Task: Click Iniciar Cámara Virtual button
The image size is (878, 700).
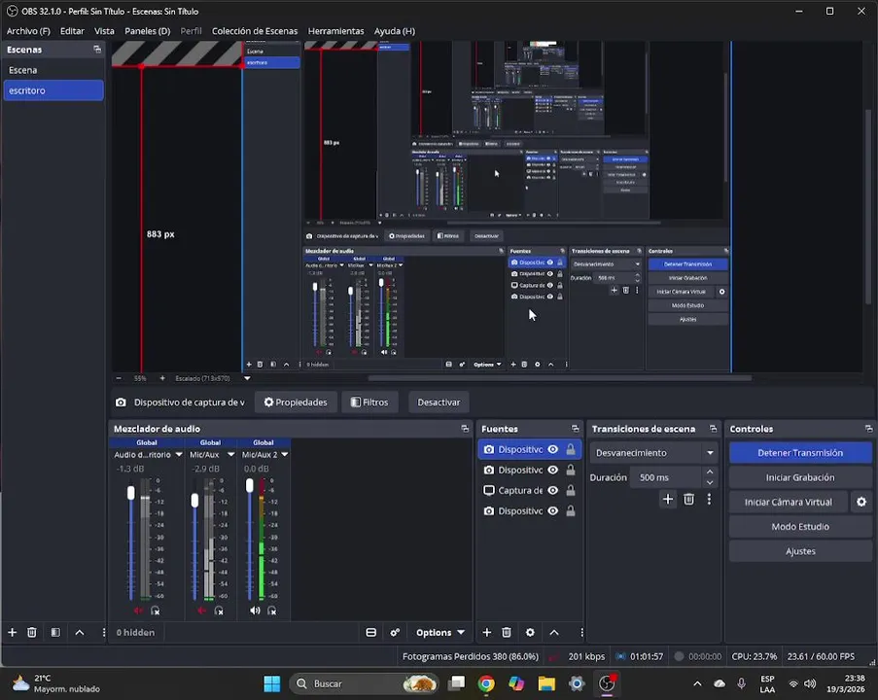Action: pos(789,502)
